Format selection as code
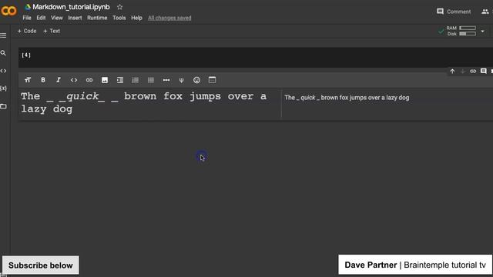493x277 pixels. tap(74, 80)
